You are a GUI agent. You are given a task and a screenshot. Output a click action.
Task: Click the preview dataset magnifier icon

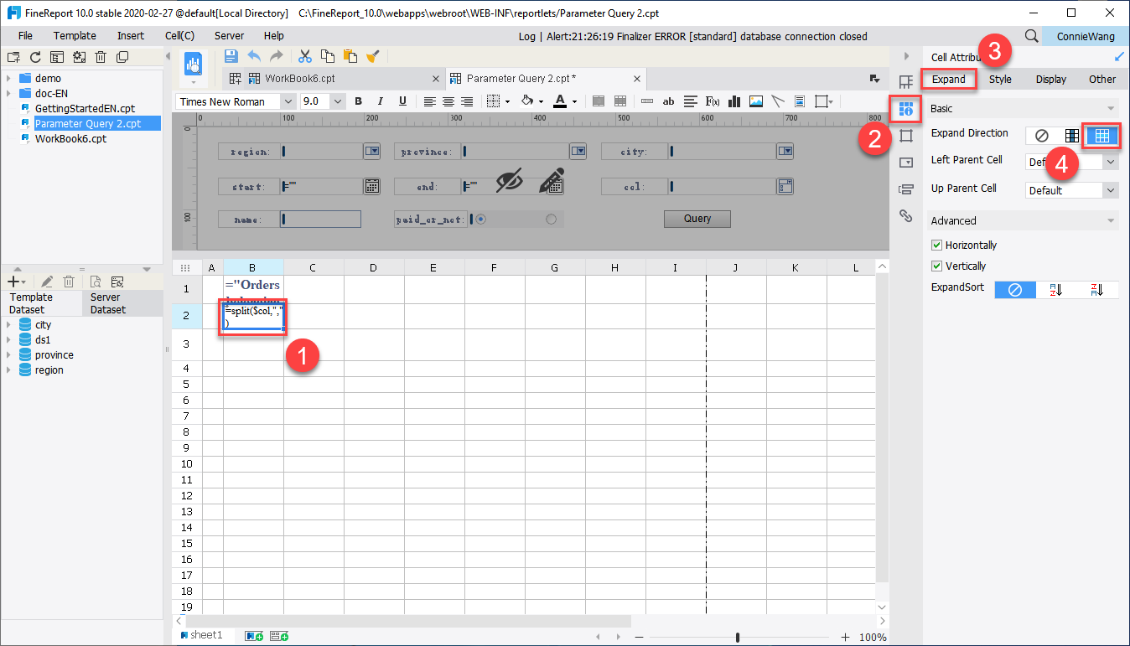[95, 281]
